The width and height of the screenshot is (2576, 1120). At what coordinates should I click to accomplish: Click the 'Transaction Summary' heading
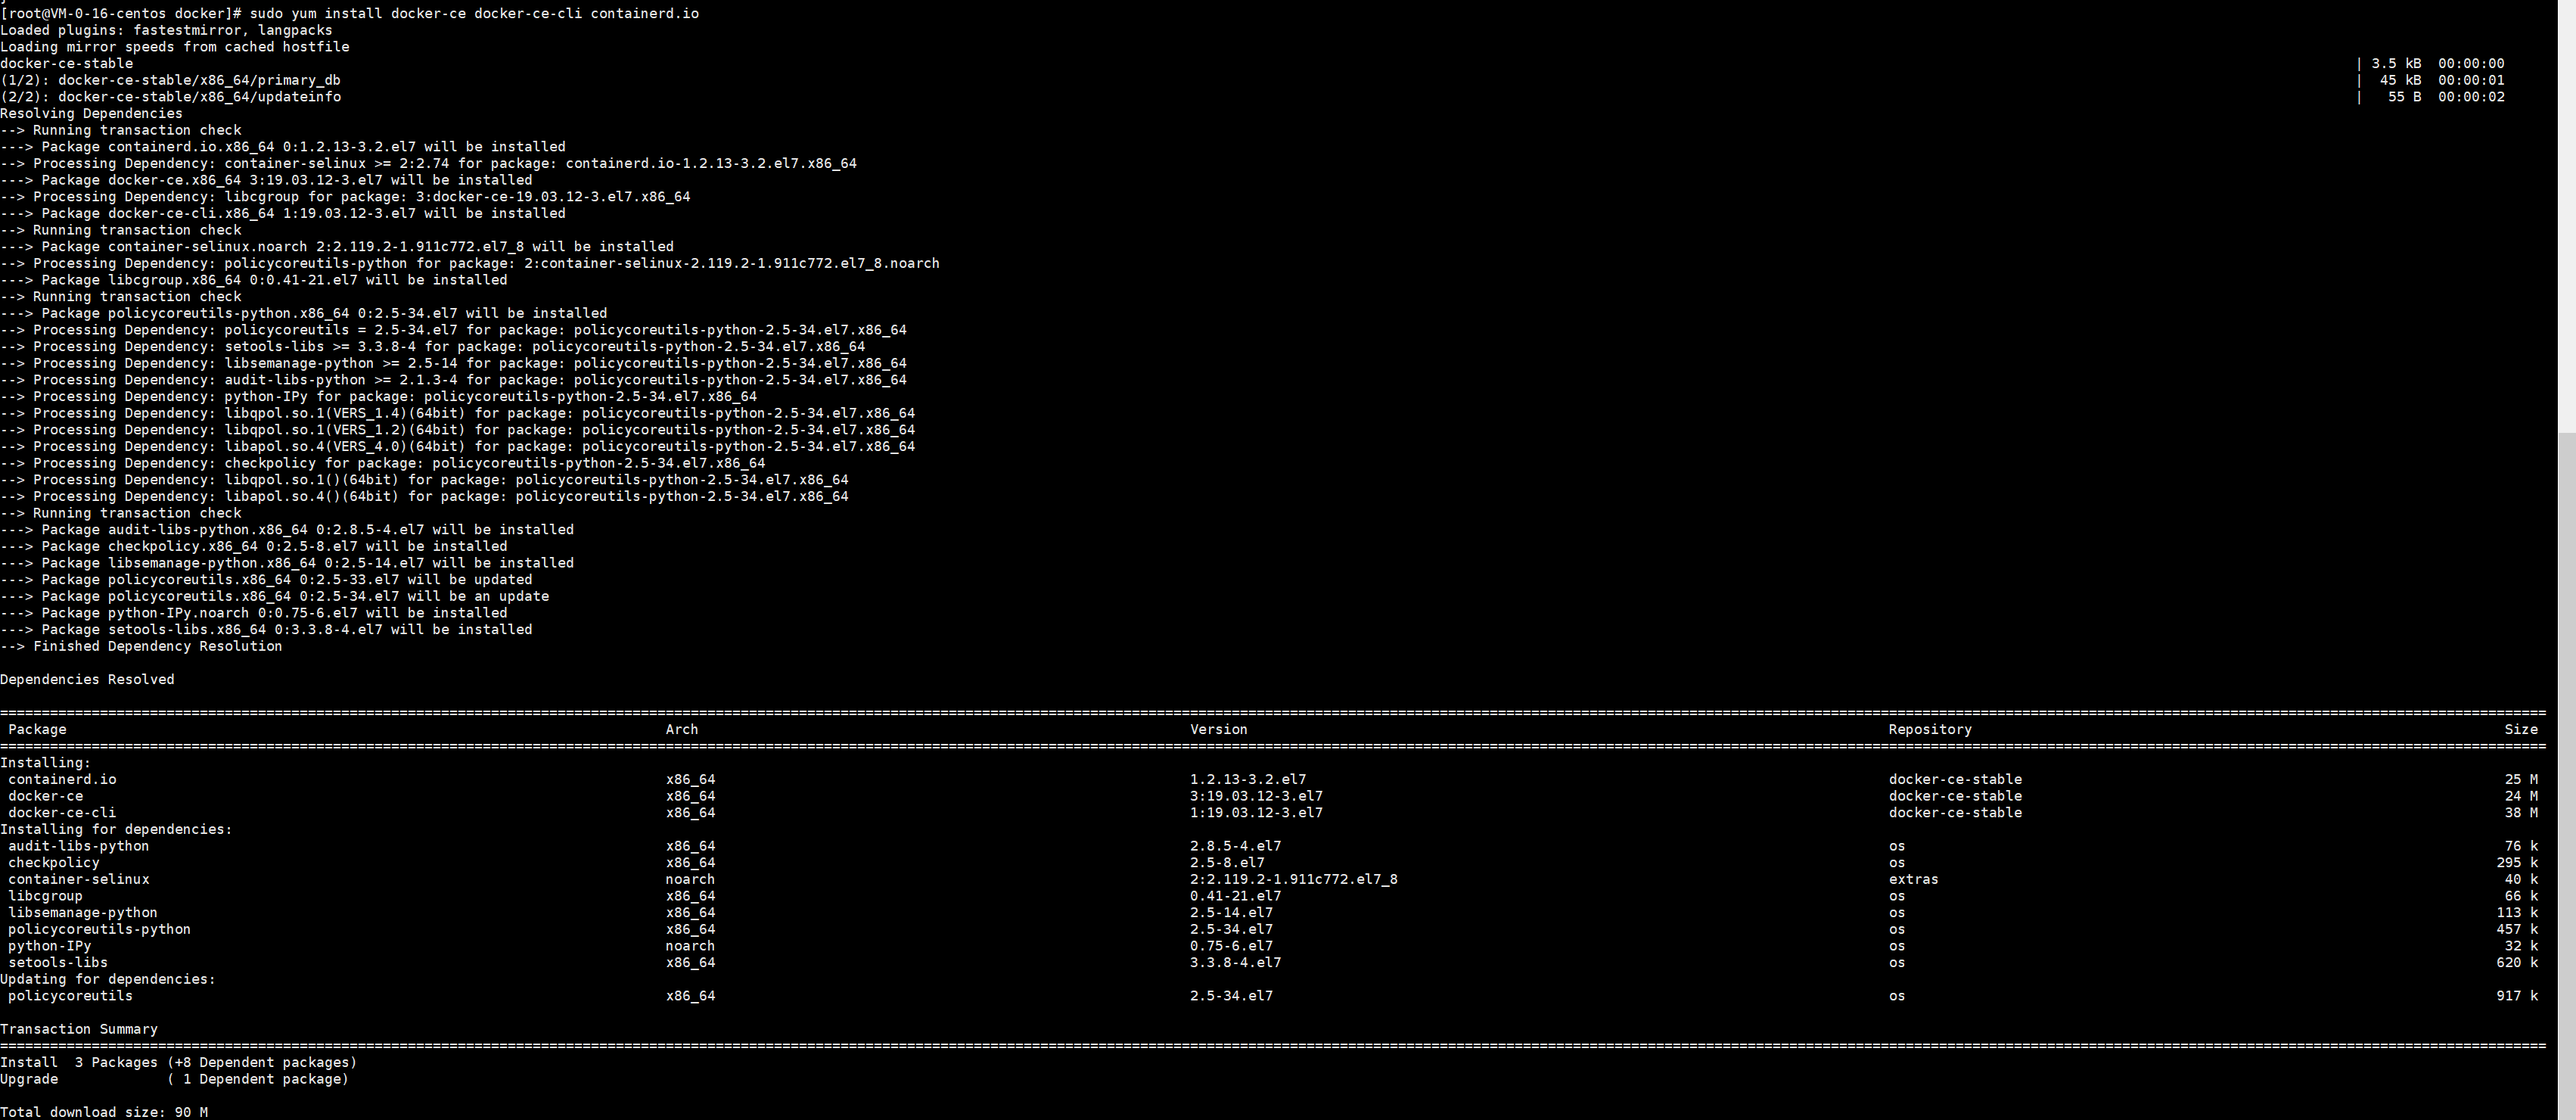[x=79, y=1030]
